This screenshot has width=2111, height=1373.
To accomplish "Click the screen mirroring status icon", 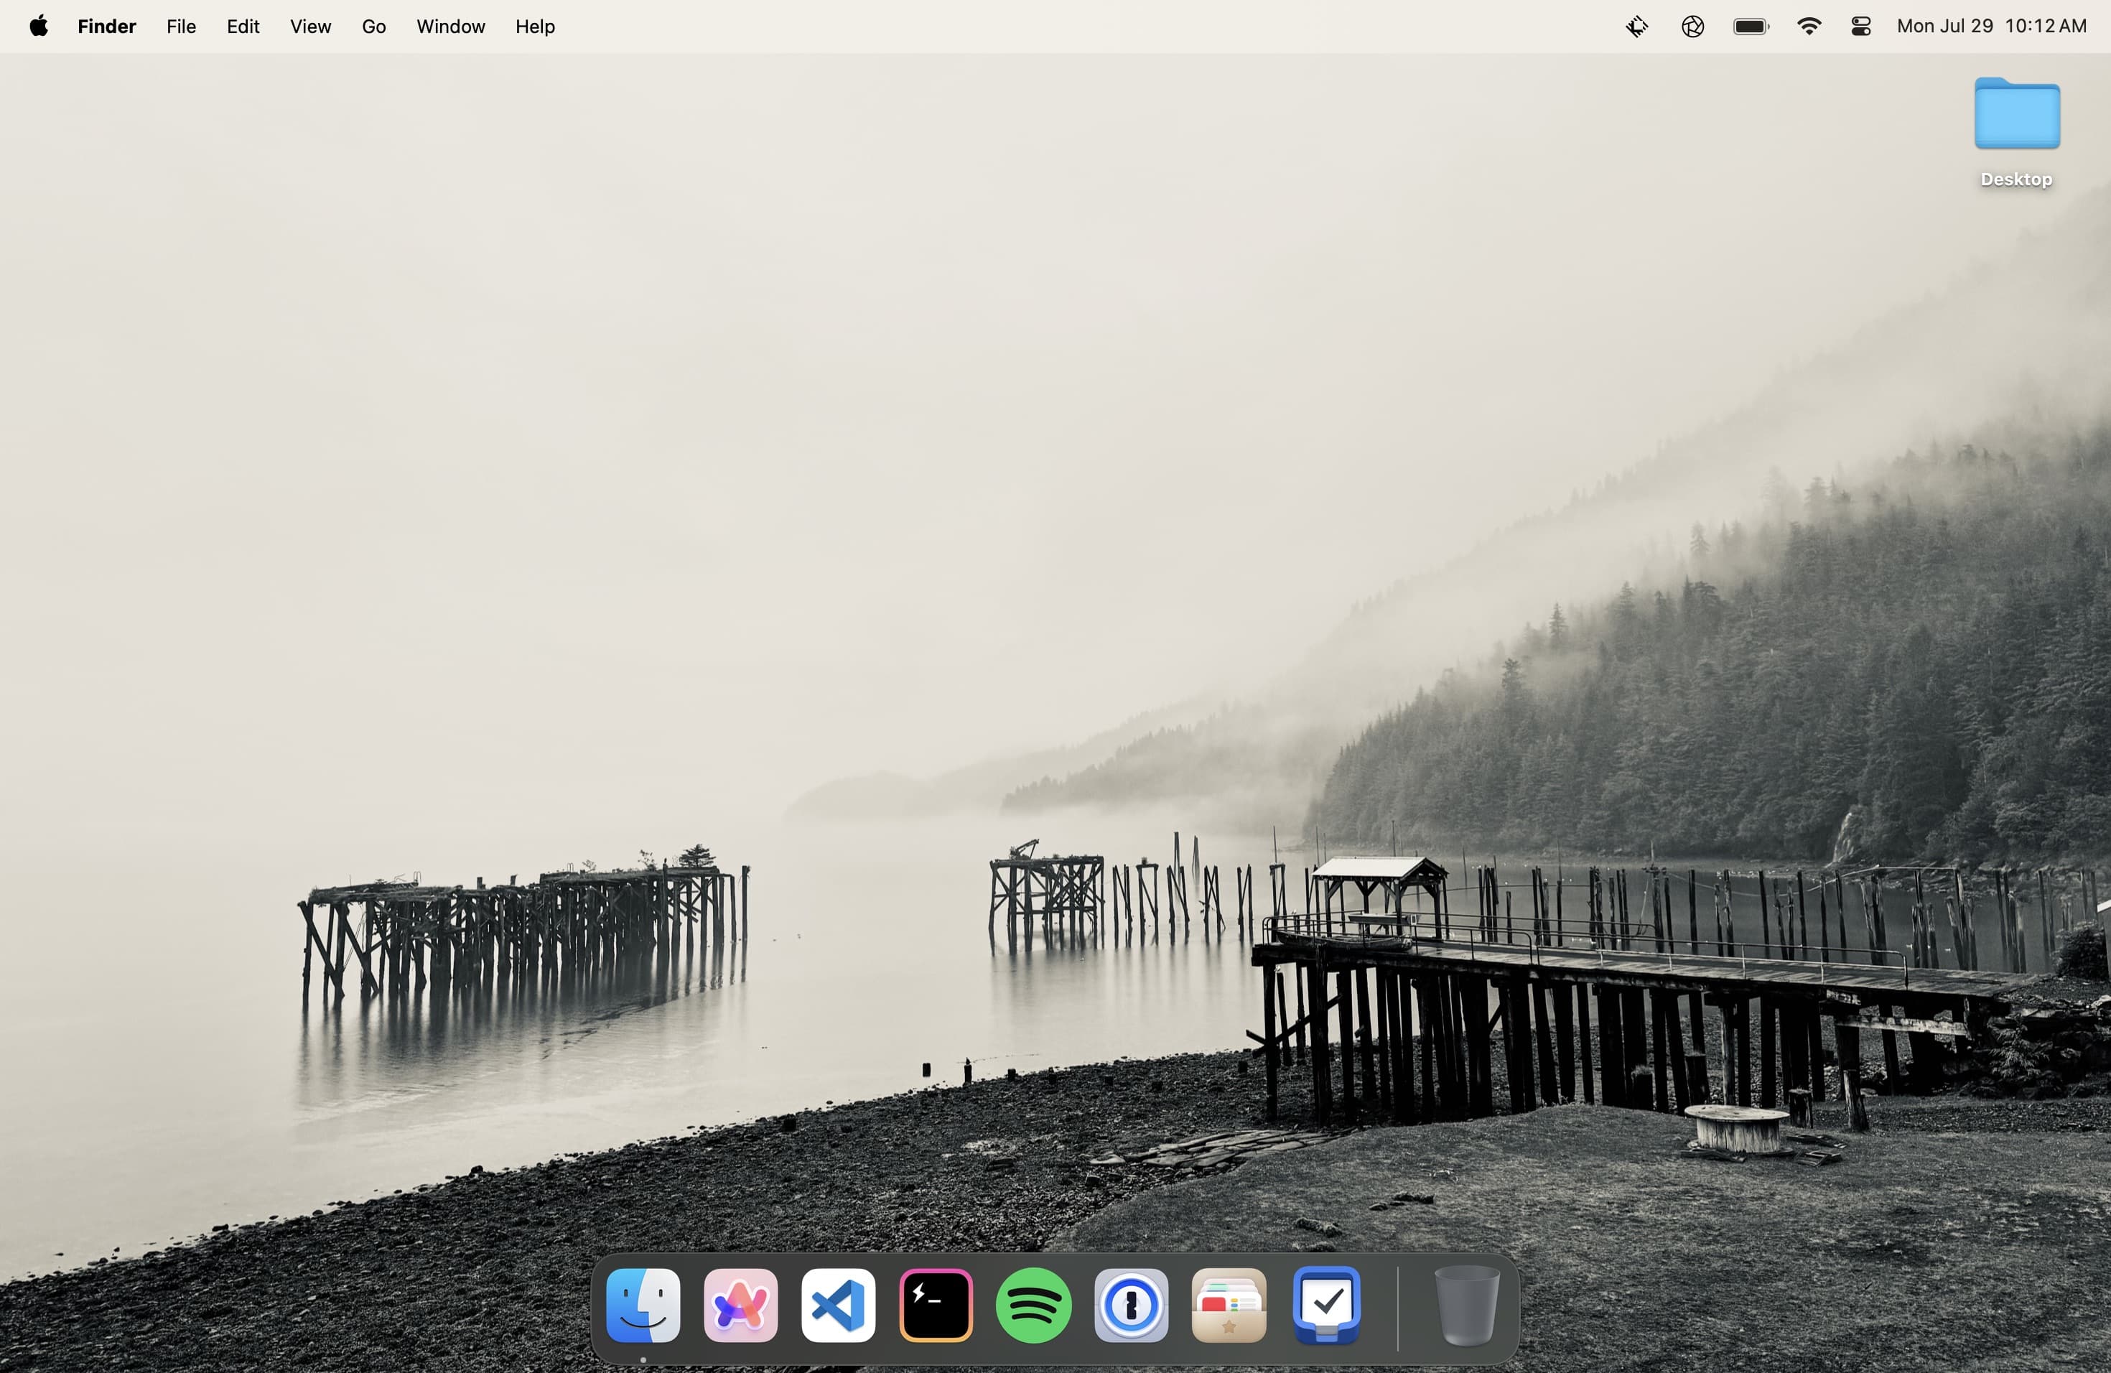I will point(1636,26).
